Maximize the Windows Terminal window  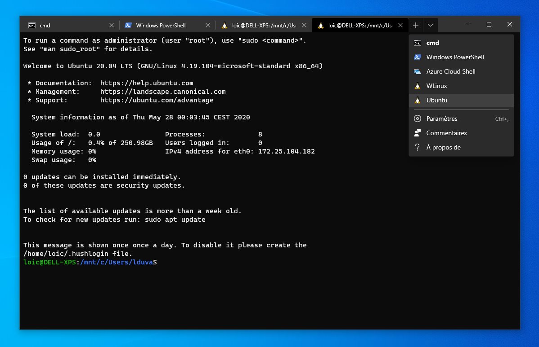click(489, 24)
